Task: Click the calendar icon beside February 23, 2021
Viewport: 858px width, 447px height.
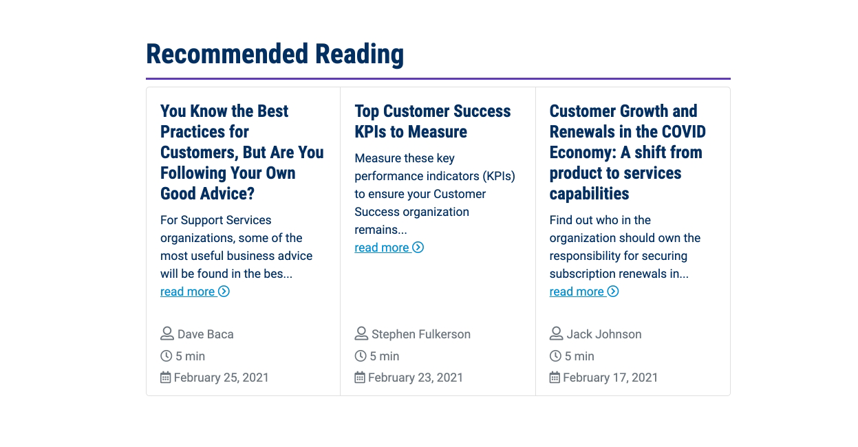Action: pos(360,377)
